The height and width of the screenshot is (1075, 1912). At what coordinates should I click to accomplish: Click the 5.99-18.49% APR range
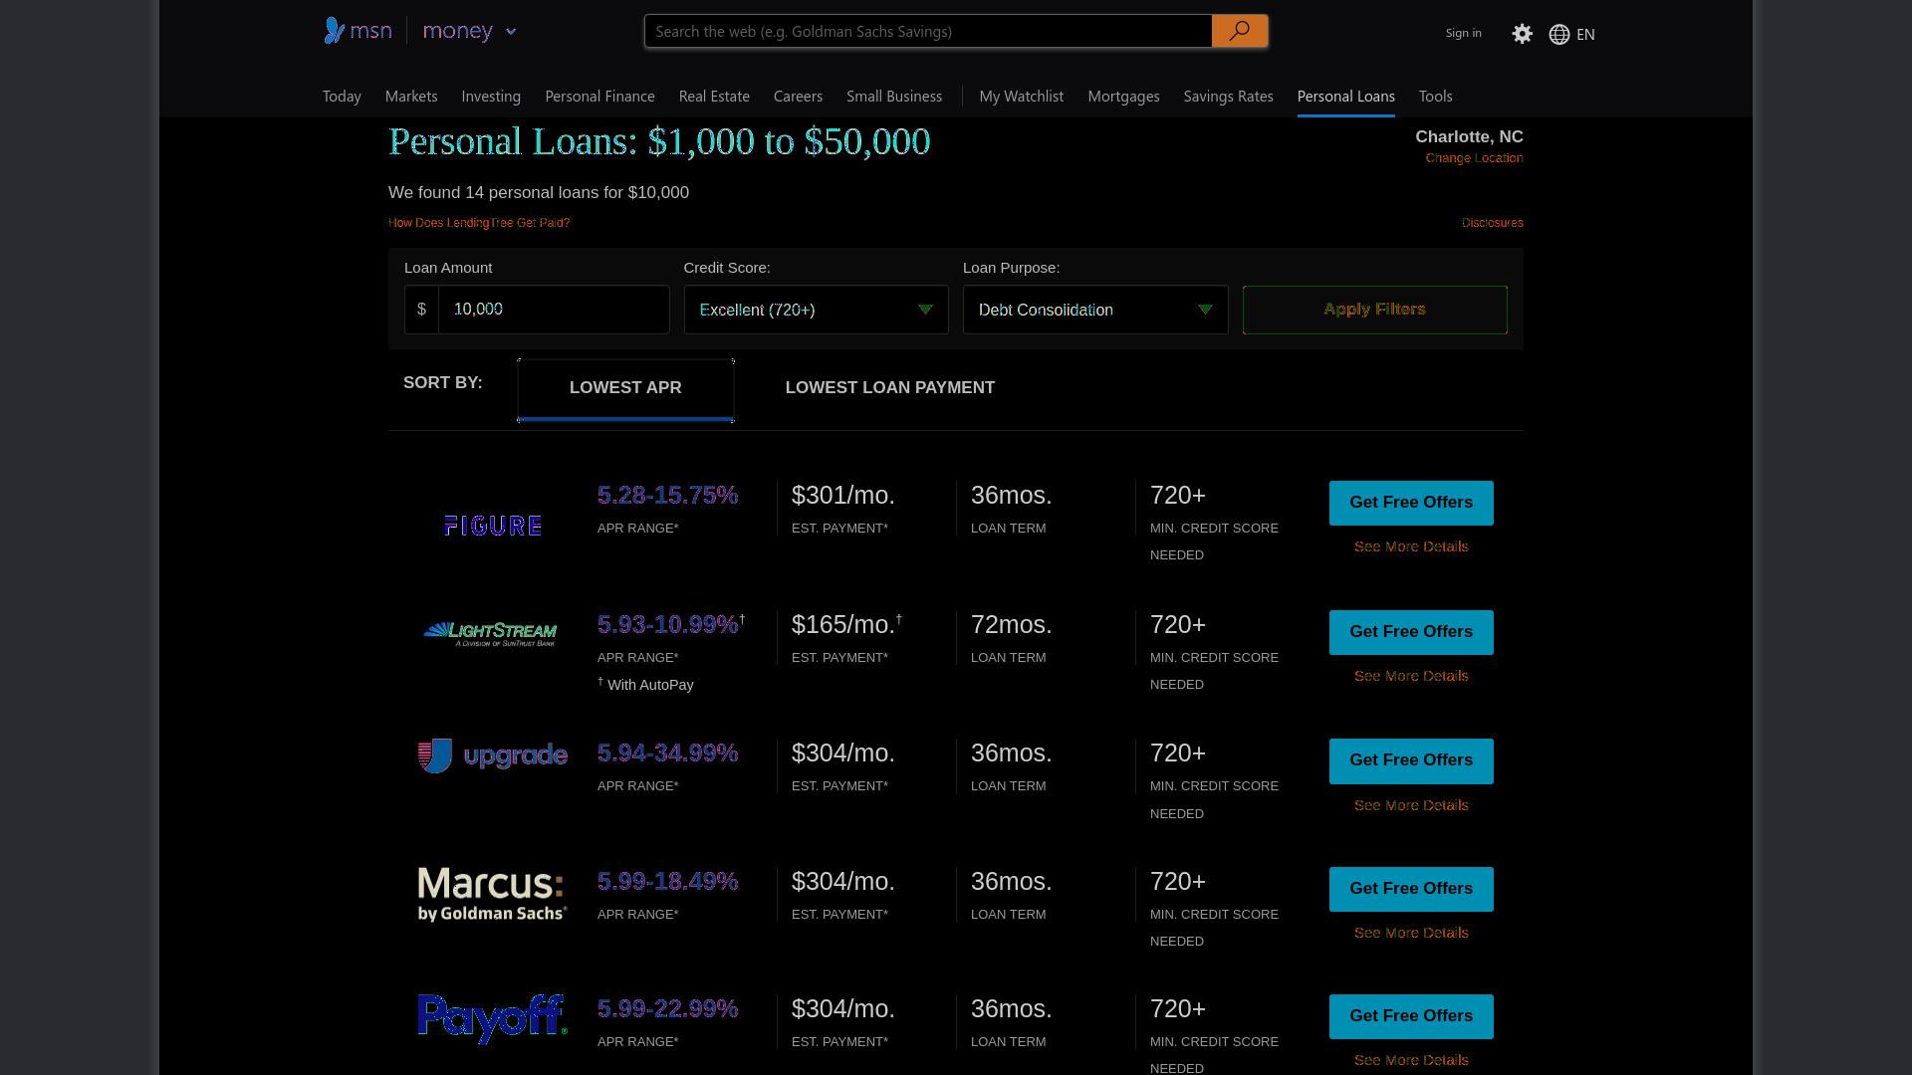coord(667,881)
